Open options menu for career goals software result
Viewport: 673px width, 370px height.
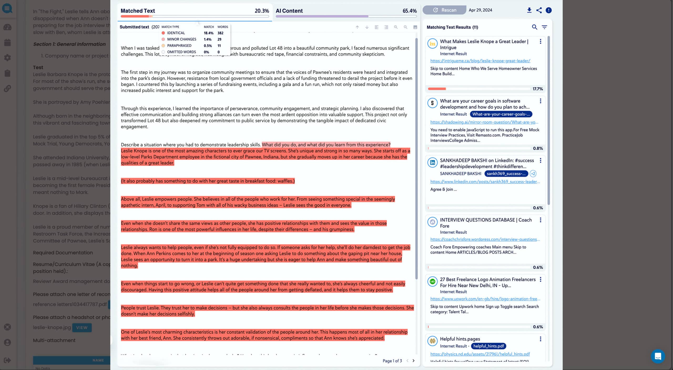(541, 101)
